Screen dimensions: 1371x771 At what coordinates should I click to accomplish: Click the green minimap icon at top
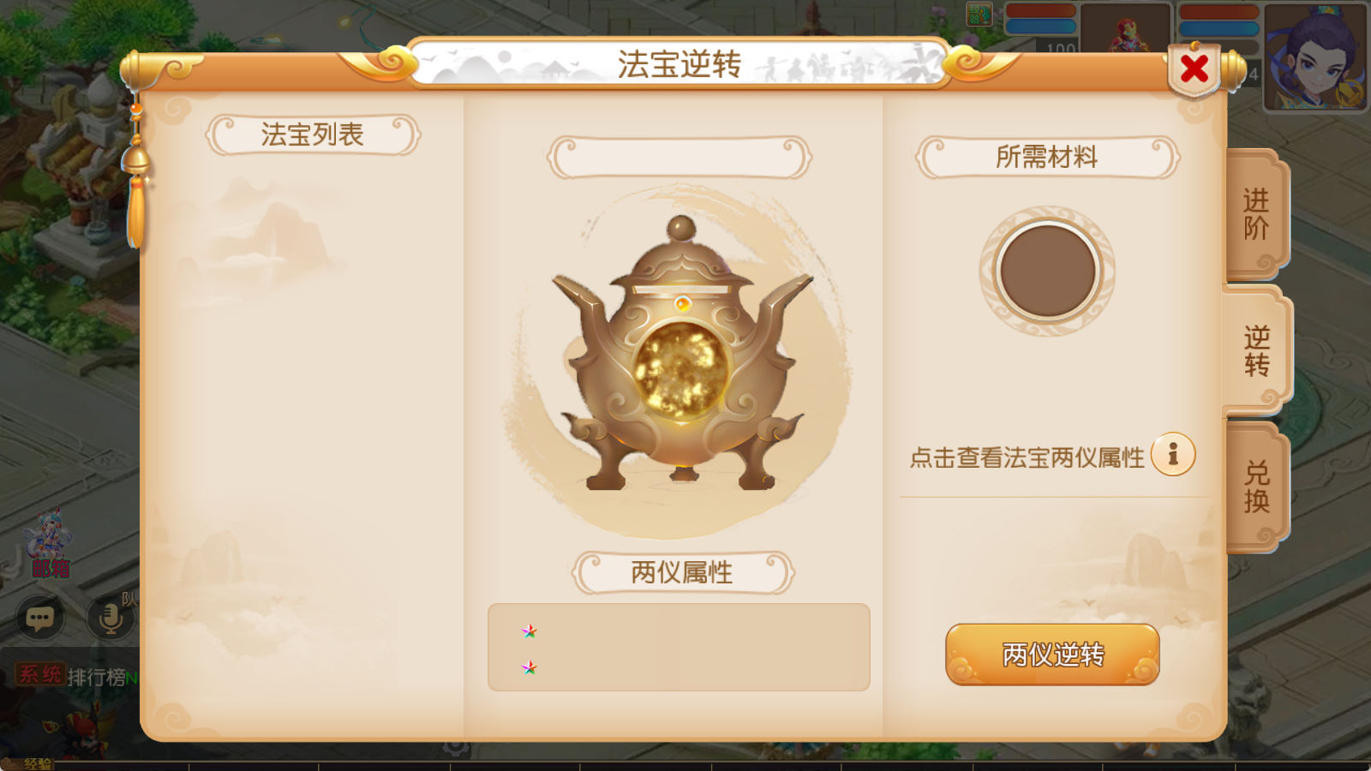click(x=979, y=14)
